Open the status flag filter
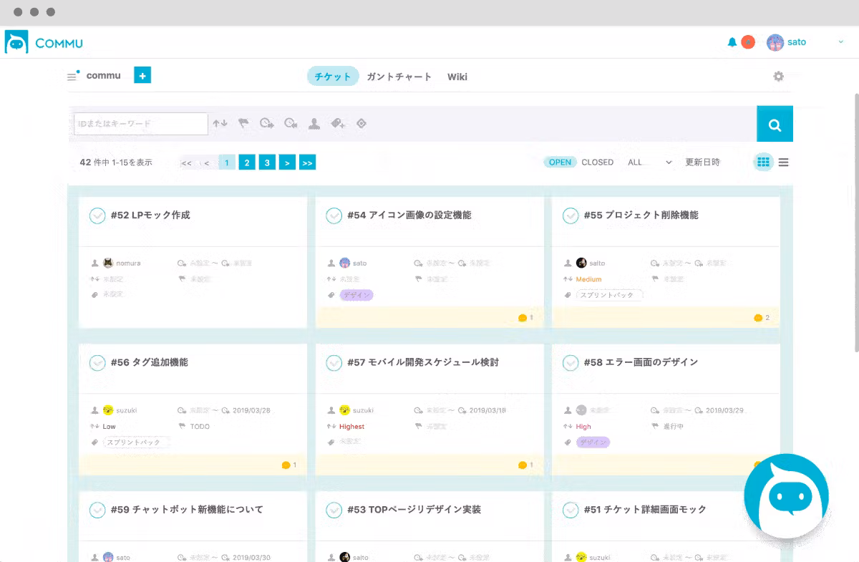859x562 pixels. pyautogui.click(x=243, y=124)
